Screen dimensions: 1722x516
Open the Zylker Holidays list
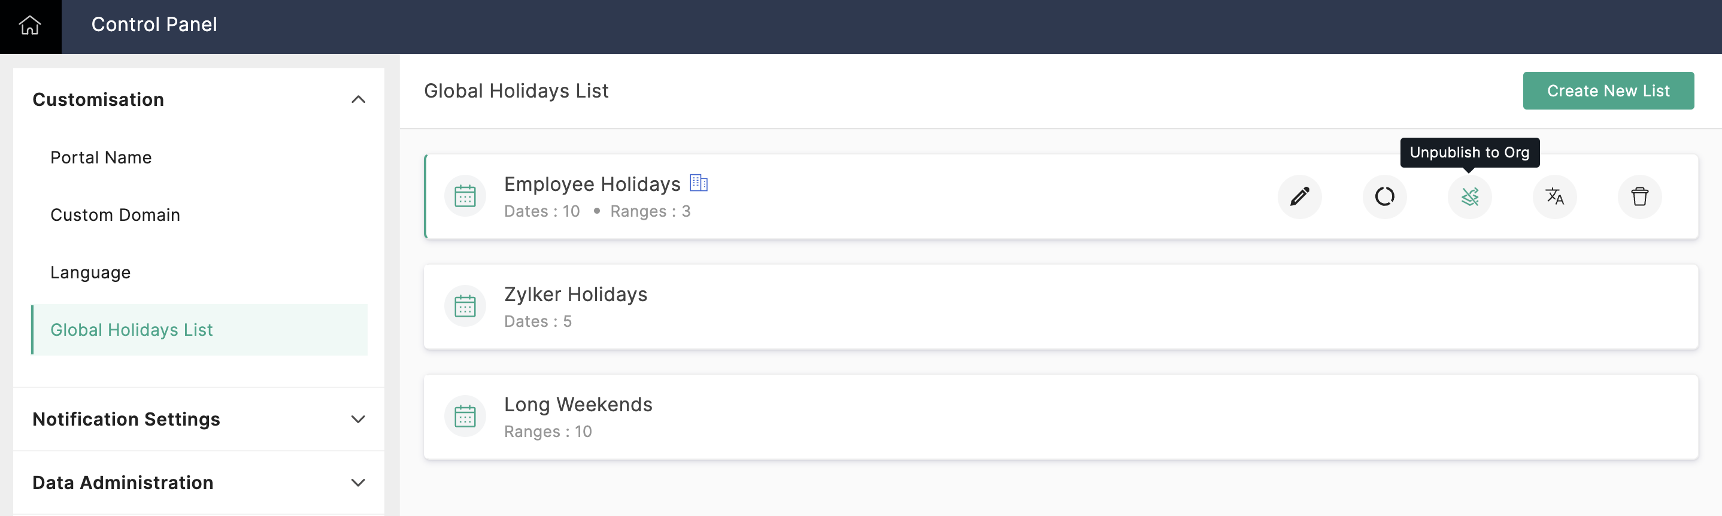tap(575, 295)
